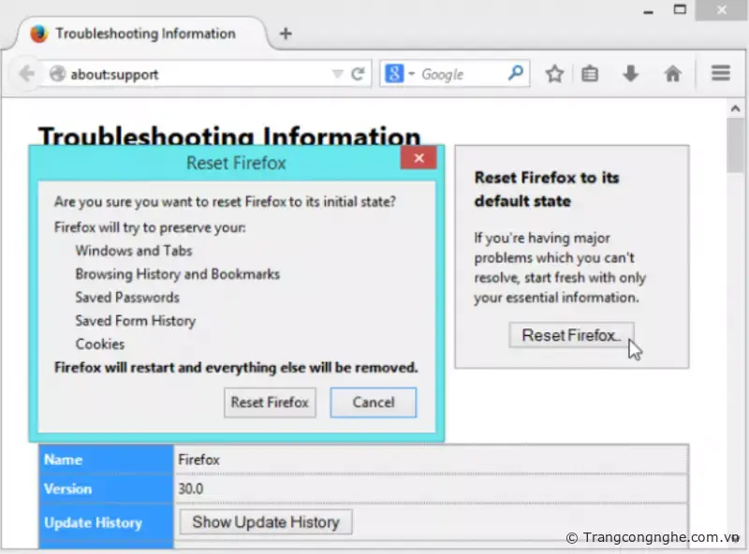
Task: Open the bookmarks list icon
Action: coord(590,74)
